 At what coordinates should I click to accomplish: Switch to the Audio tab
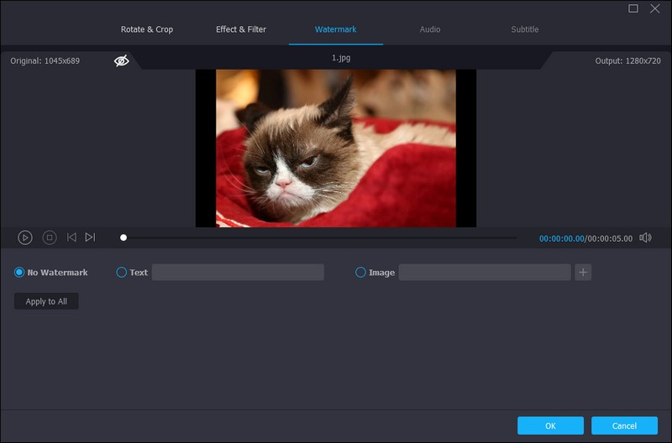430,29
